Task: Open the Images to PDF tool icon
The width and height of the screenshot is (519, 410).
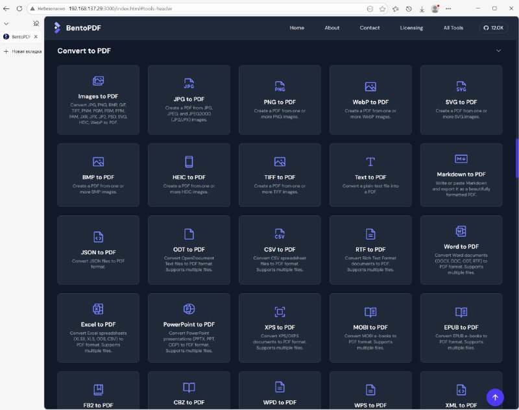Action: 98,80
